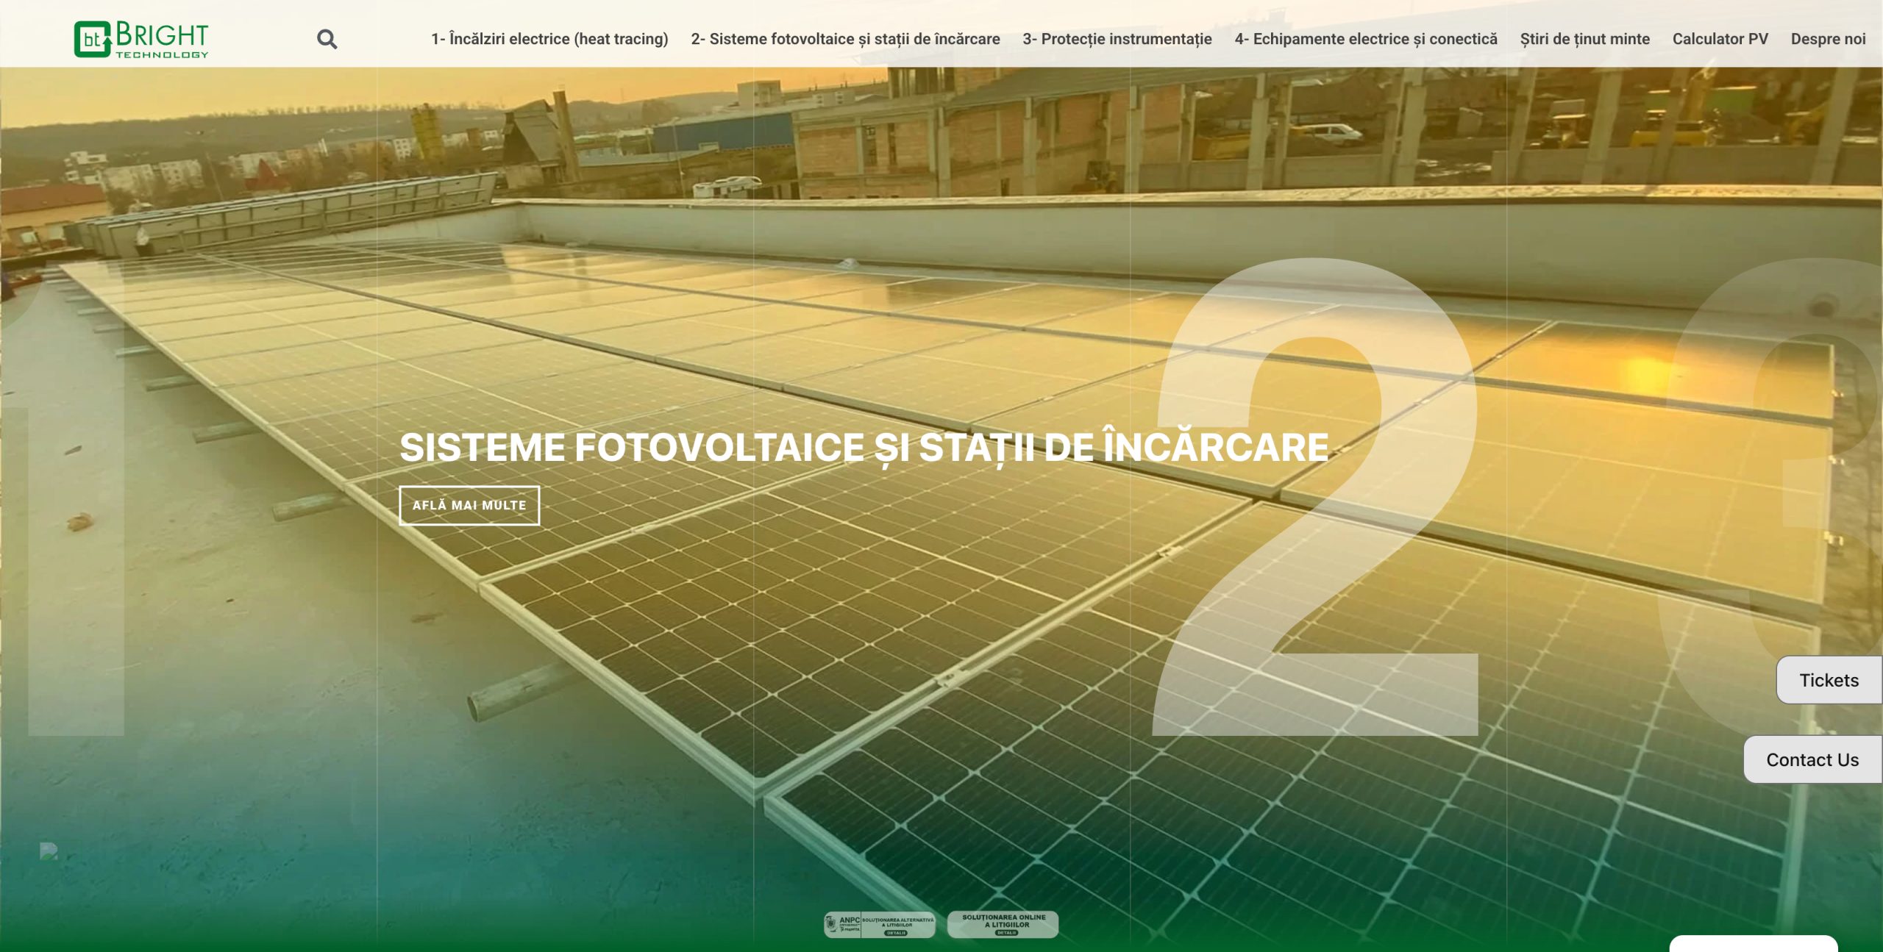The width and height of the screenshot is (1883, 952).
Task: Open the broken image placeholder icon
Action: click(49, 851)
